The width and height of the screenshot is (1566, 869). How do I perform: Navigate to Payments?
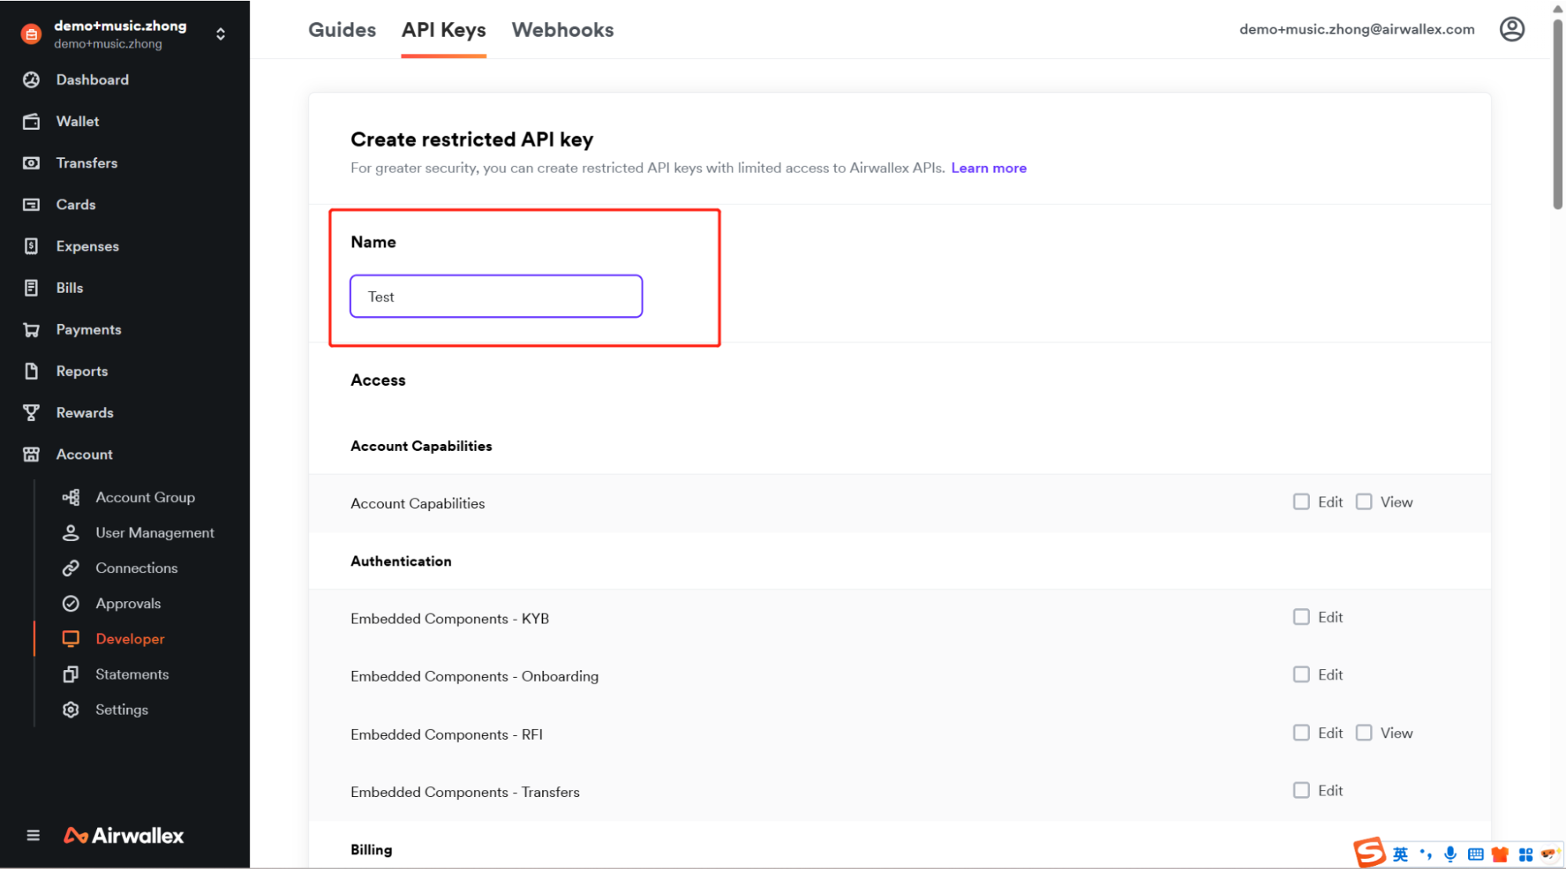(89, 330)
